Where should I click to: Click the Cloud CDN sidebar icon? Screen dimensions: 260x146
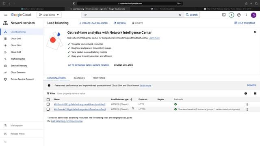point(5,45)
